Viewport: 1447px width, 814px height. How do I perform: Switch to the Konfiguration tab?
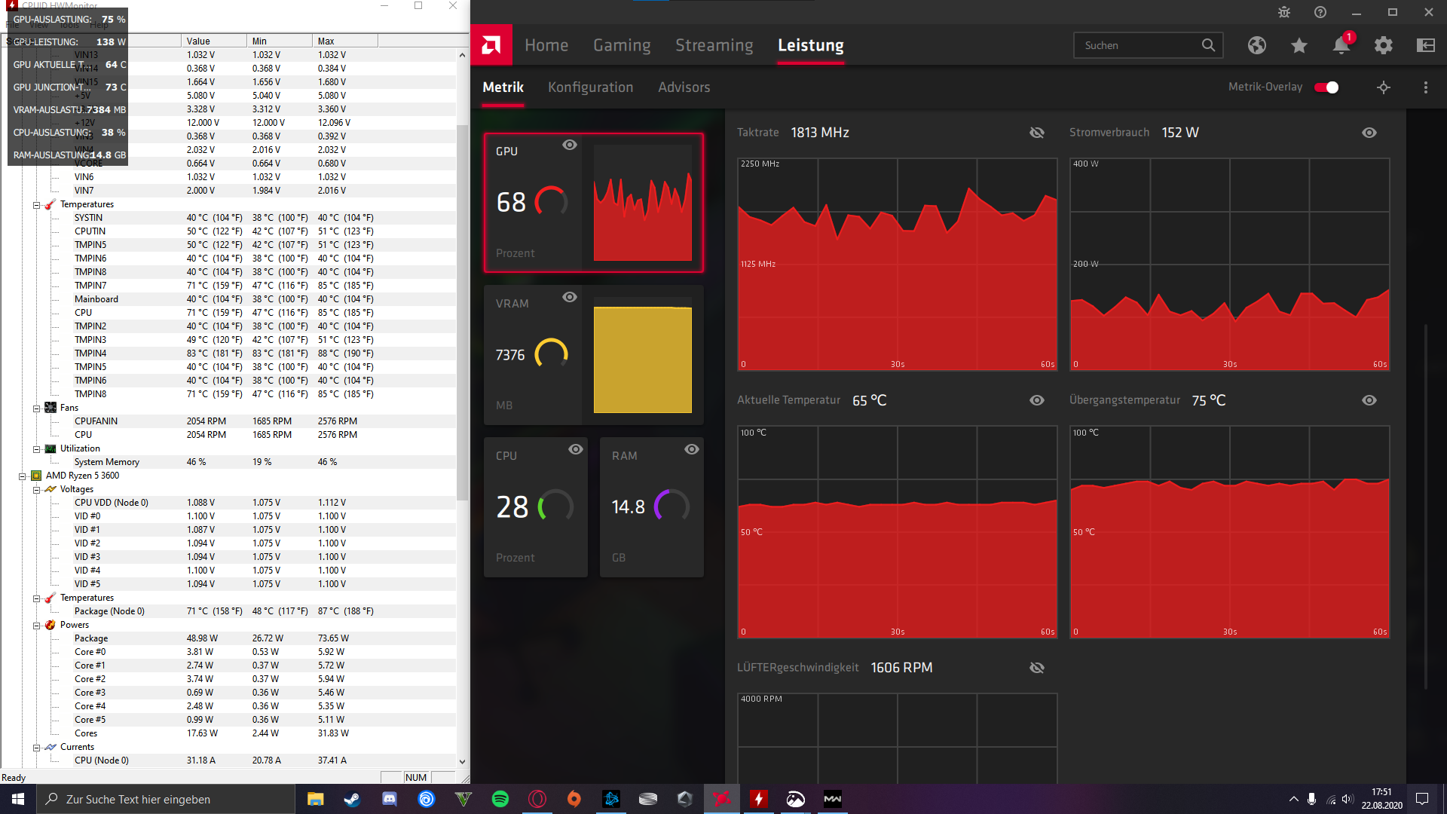click(590, 87)
